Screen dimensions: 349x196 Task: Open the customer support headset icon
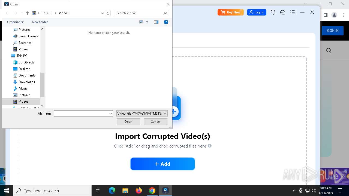coord(273,12)
